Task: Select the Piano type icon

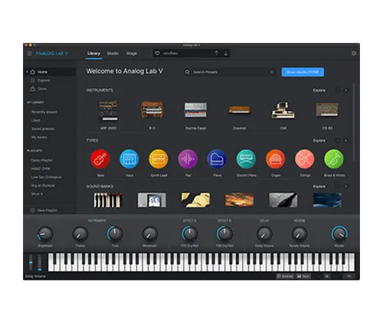Action: click(x=217, y=159)
